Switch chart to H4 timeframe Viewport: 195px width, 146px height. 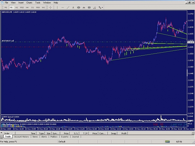[x=27, y=7]
